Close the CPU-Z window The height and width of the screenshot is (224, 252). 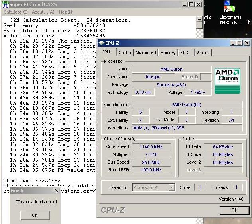pos(247,43)
